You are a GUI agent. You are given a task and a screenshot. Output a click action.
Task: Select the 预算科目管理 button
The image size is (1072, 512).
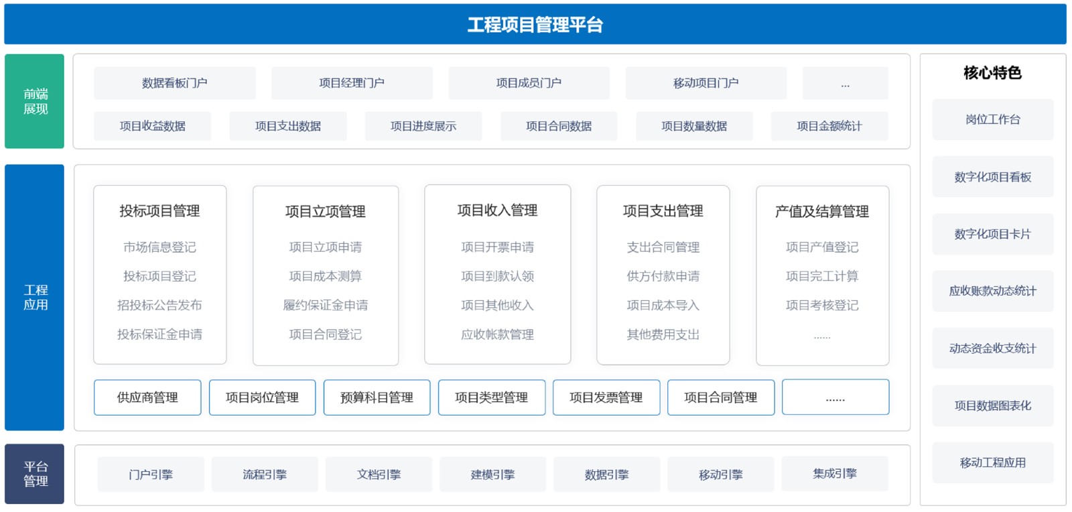point(377,397)
